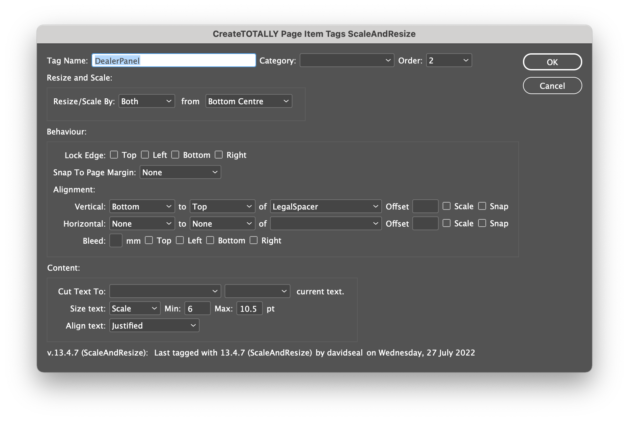629x421 pixels.
Task: Confirm settings with the OK button
Action: [x=552, y=62]
